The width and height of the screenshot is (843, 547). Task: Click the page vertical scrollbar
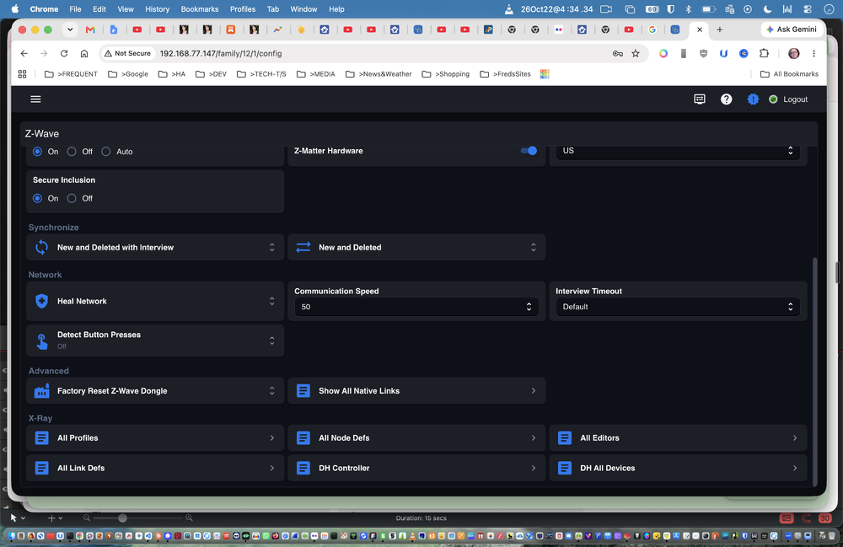pos(815,371)
